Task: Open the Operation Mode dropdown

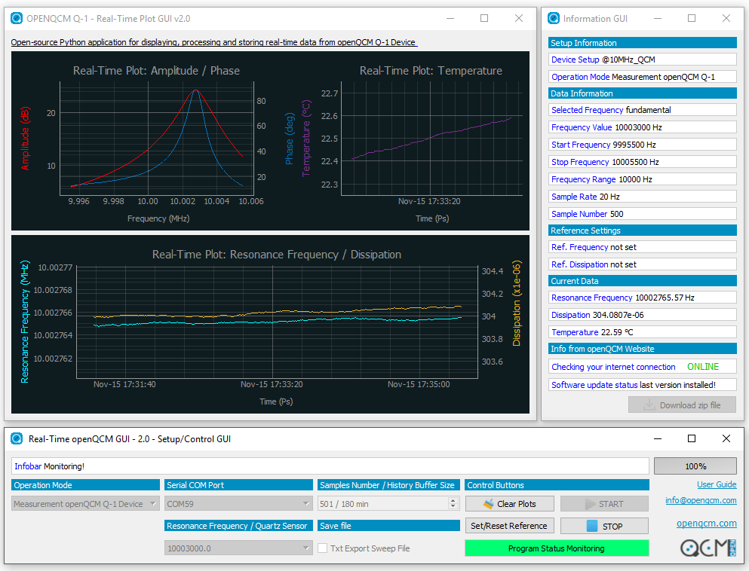Action: 85,504
